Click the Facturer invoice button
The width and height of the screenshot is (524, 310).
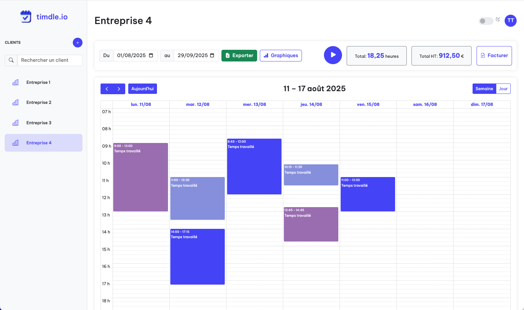[494, 55]
